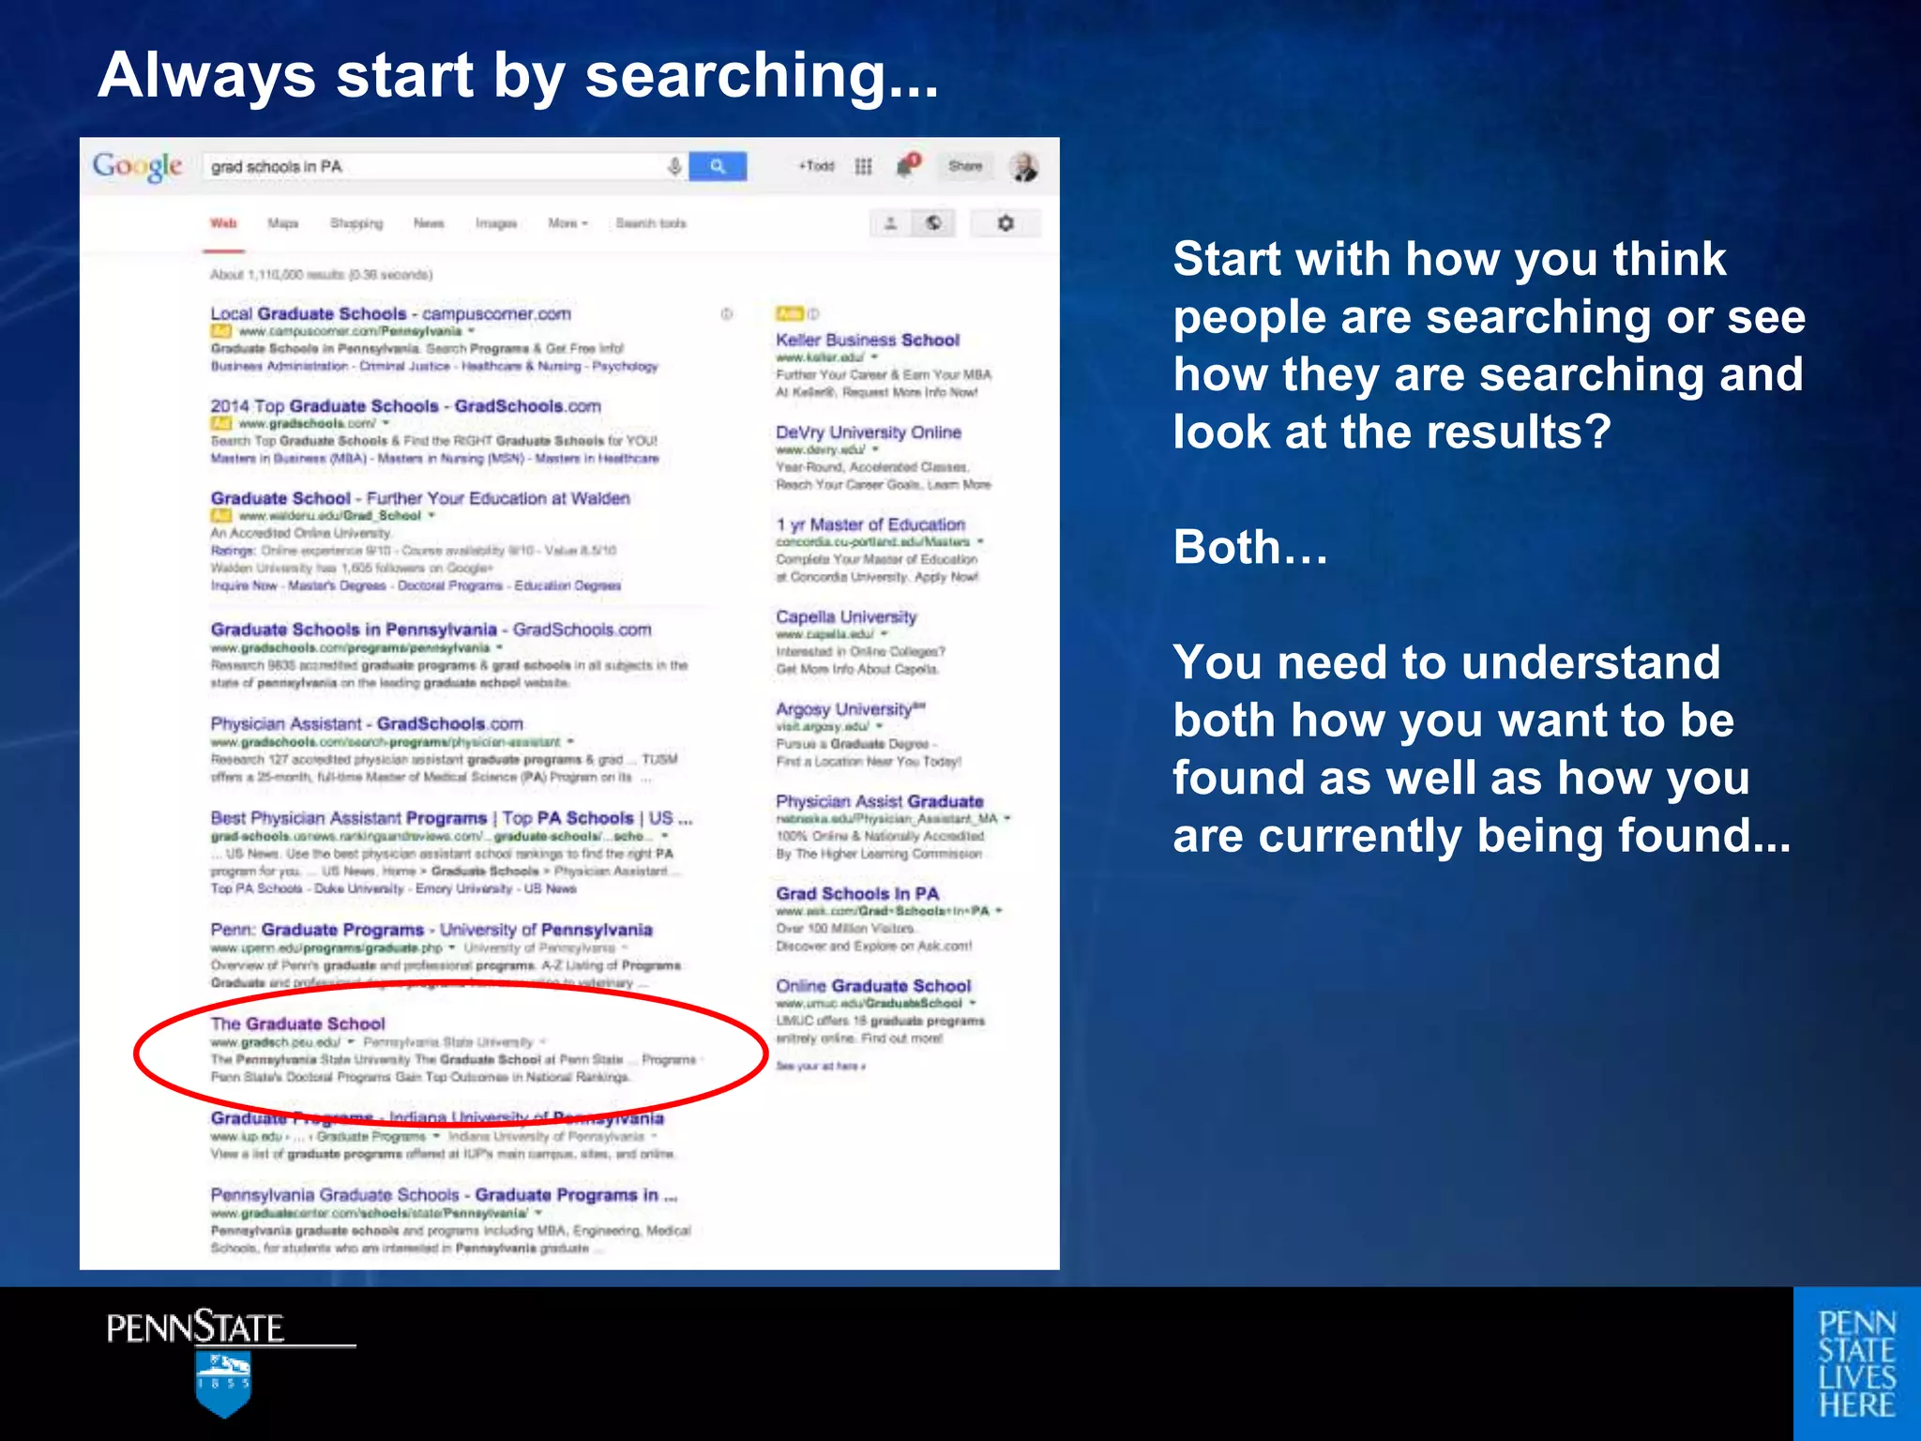Viewport: 1921px width, 1441px height.
Task: Select the personal results person icon
Action: (x=891, y=223)
